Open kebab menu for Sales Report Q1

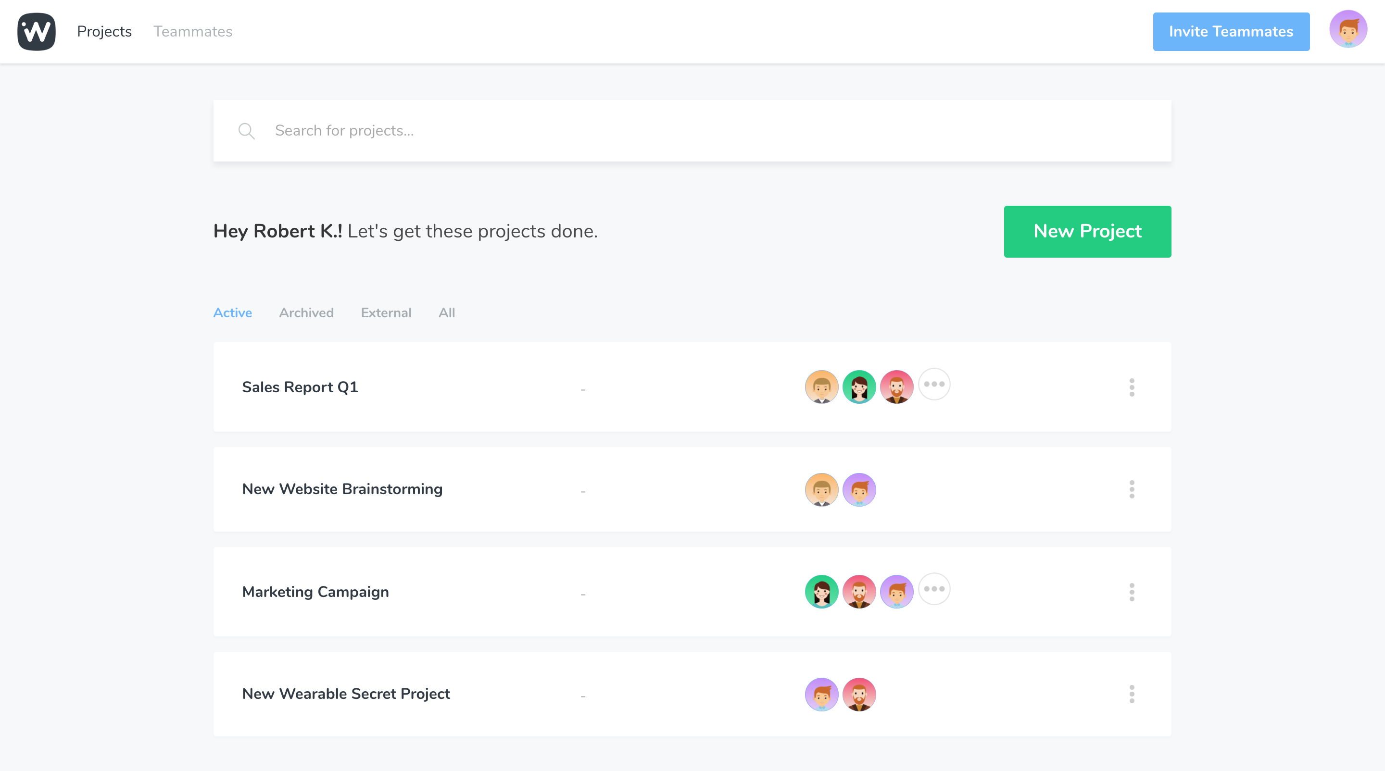click(x=1131, y=387)
